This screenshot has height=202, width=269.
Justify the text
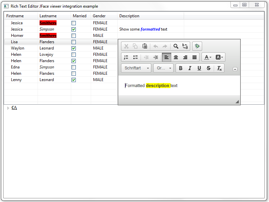(x=195, y=57)
